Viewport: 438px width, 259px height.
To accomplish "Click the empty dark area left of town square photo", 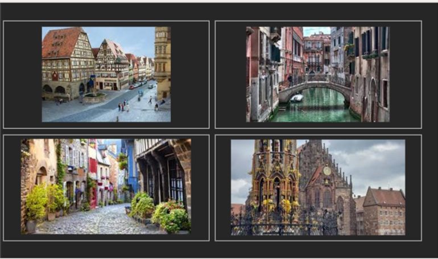I will click(x=23, y=74).
